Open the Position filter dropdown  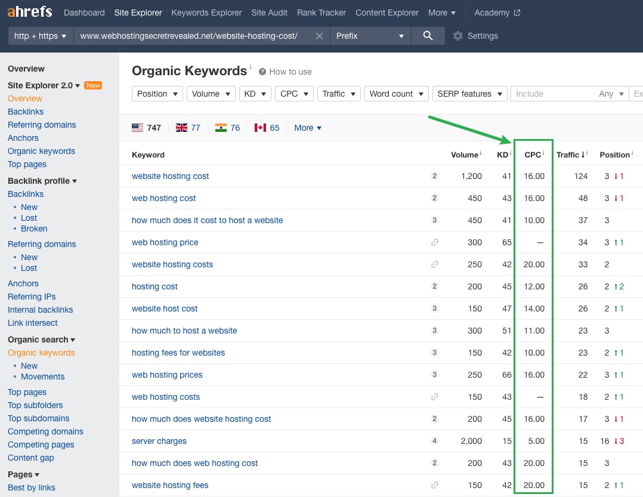click(157, 94)
